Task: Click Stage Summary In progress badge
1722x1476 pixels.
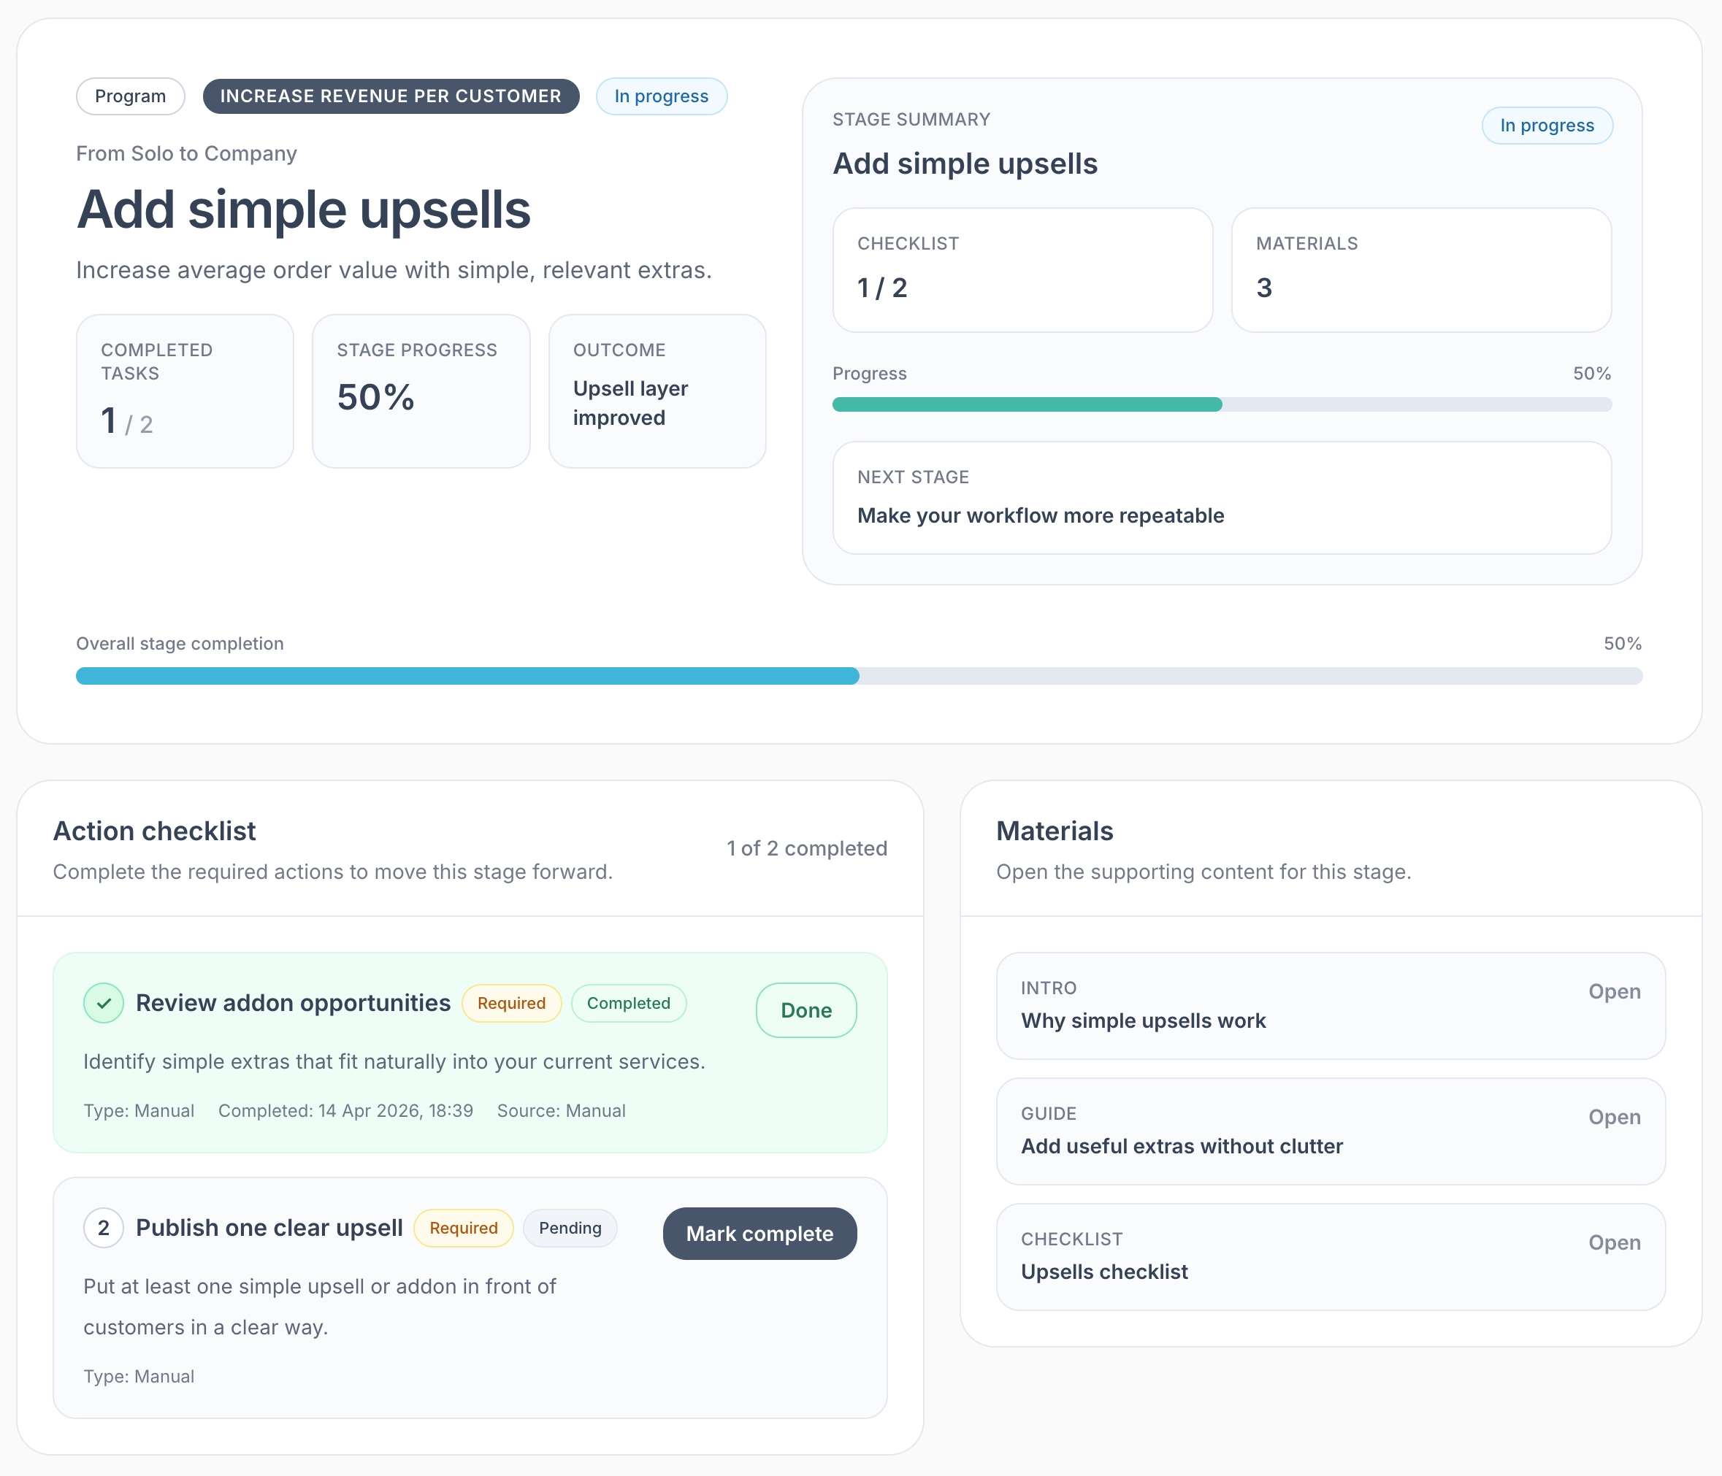Action: pos(1546,126)
